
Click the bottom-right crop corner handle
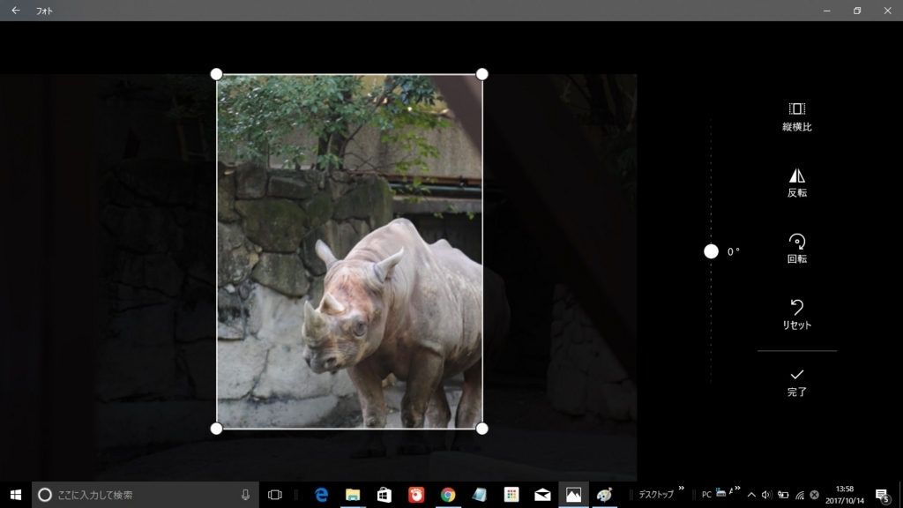pyautogui.click(x=482, y=429)
